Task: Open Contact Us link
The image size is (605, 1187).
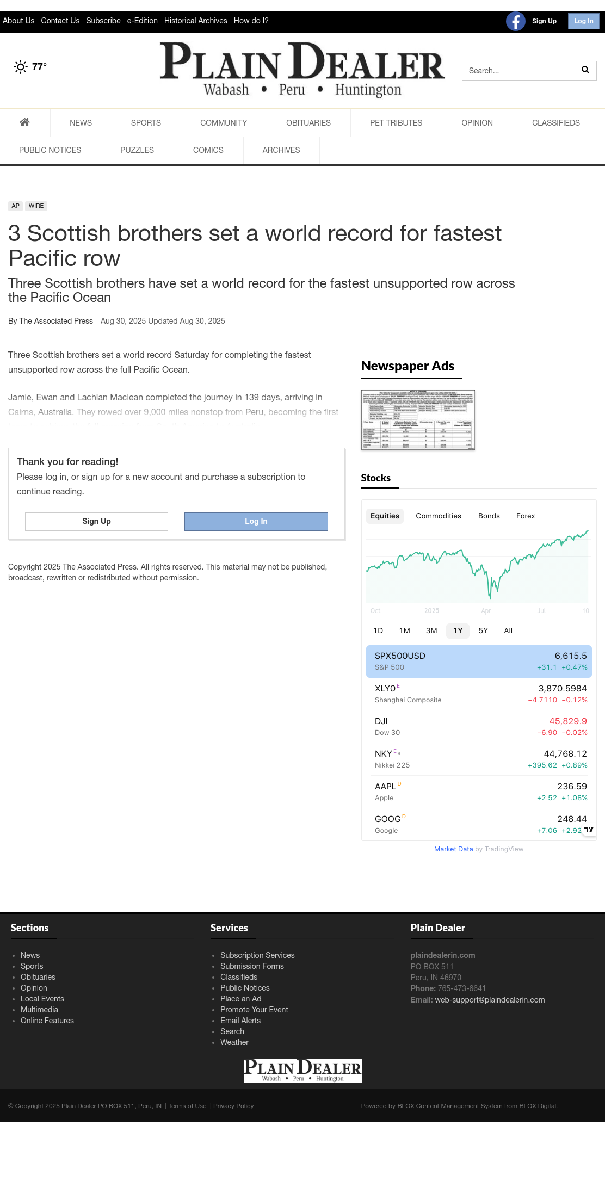Action: coord(60,21)
